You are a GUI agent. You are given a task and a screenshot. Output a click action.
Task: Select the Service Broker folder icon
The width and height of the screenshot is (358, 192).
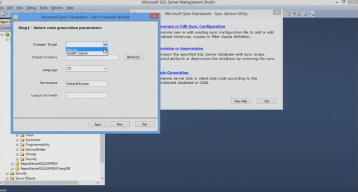tap(22, 149)
